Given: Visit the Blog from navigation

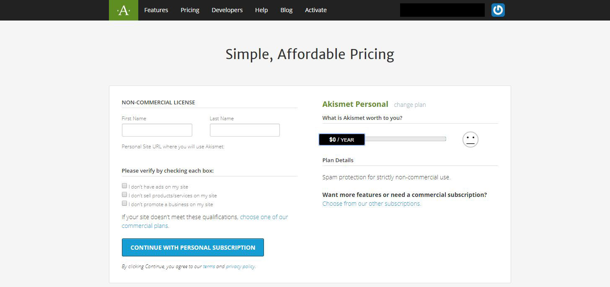Looking at the screenshot, I should pyautogui.click(x=287, y=10).
